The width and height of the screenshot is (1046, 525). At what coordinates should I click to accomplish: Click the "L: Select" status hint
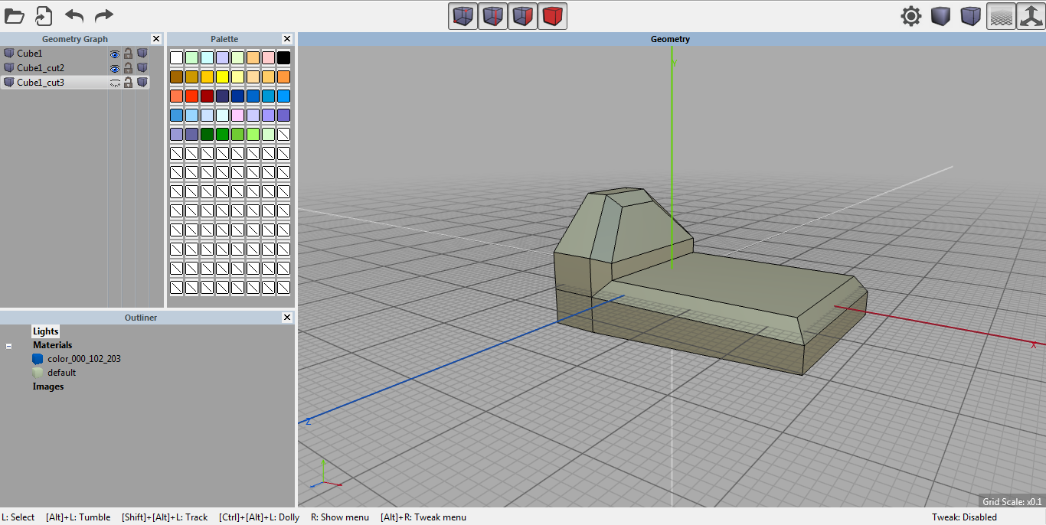coord(18,517)
